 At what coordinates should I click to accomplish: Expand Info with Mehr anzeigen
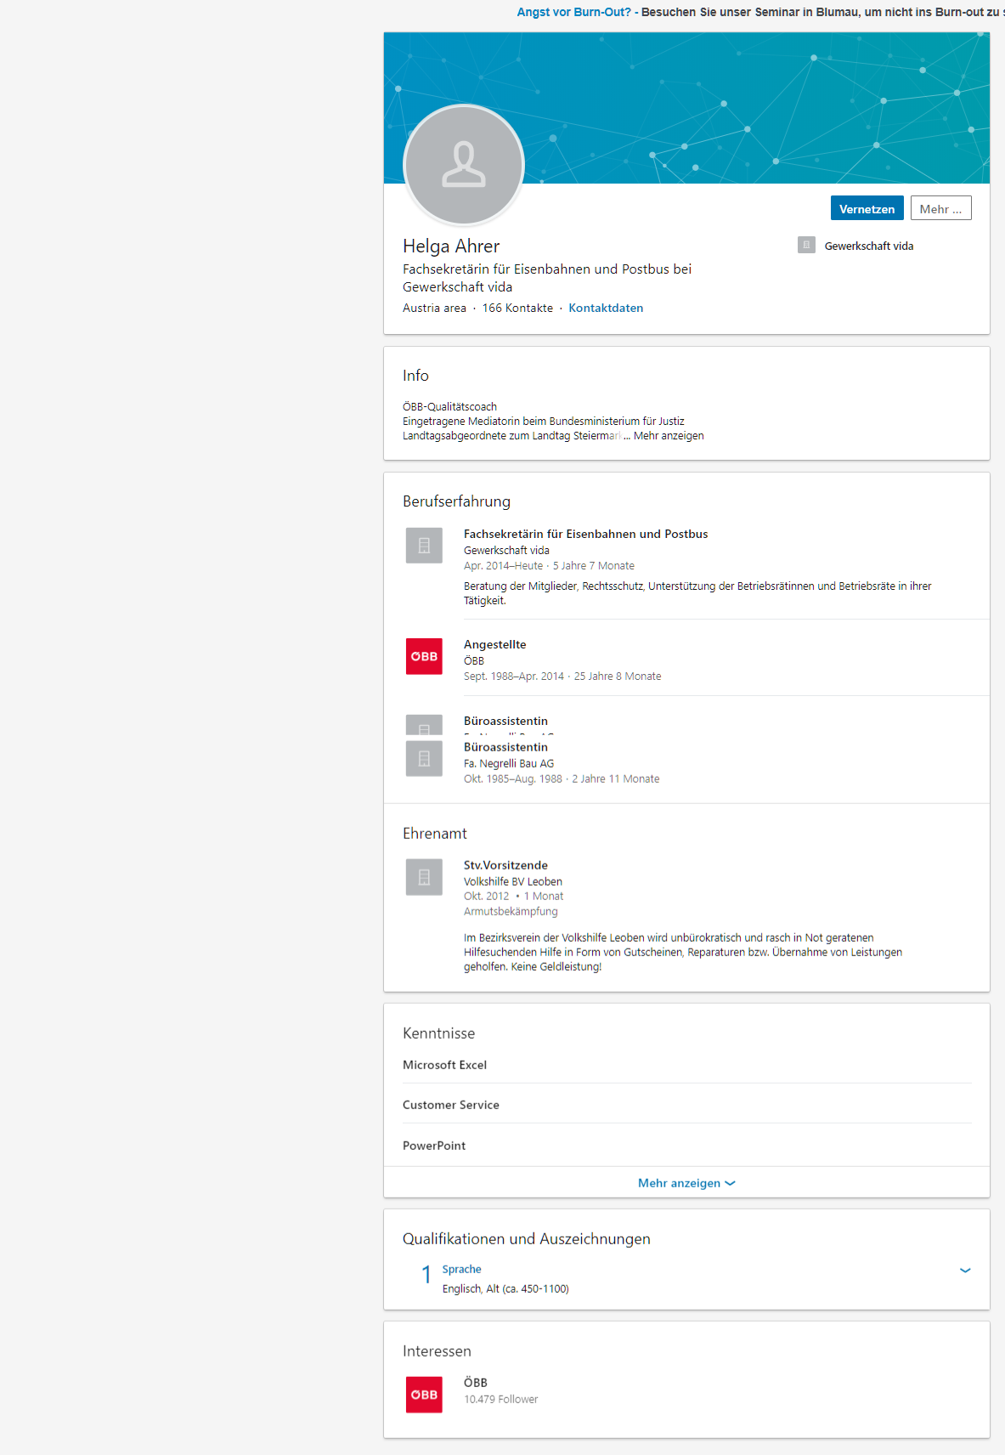[x=669, y=436]
